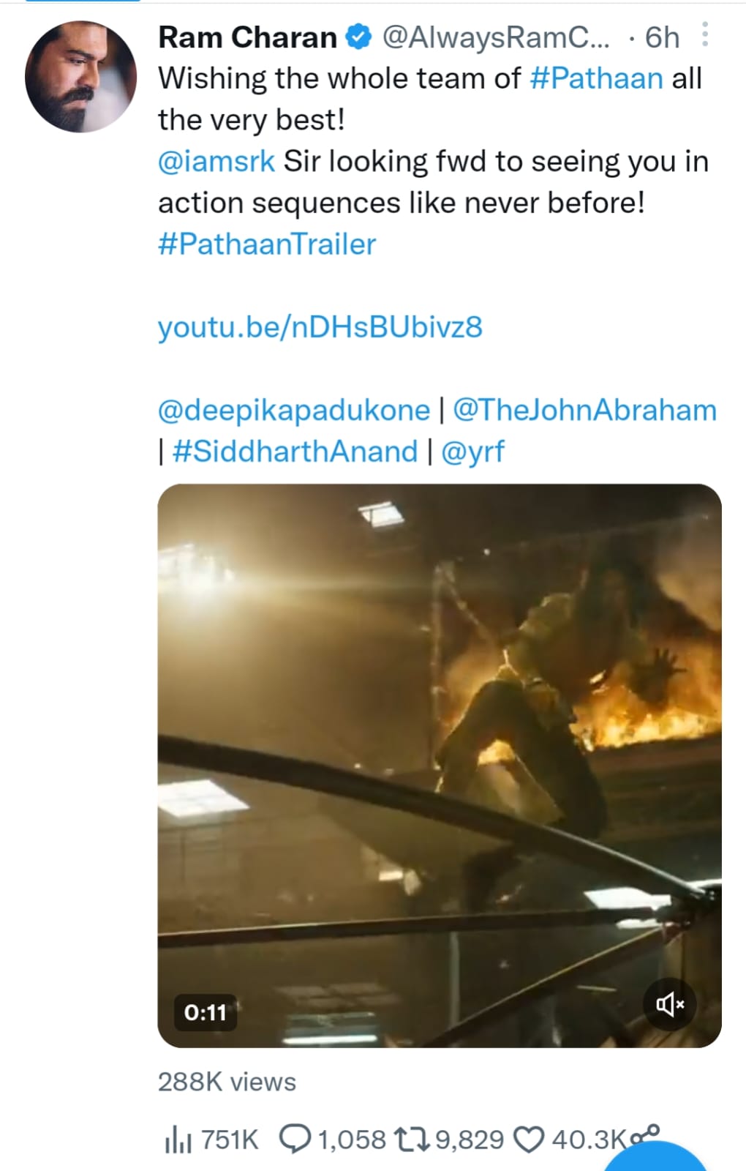This screenshot has width=746, height=1171.
Task: Click the blue verified badge
Action: (358, 37)
